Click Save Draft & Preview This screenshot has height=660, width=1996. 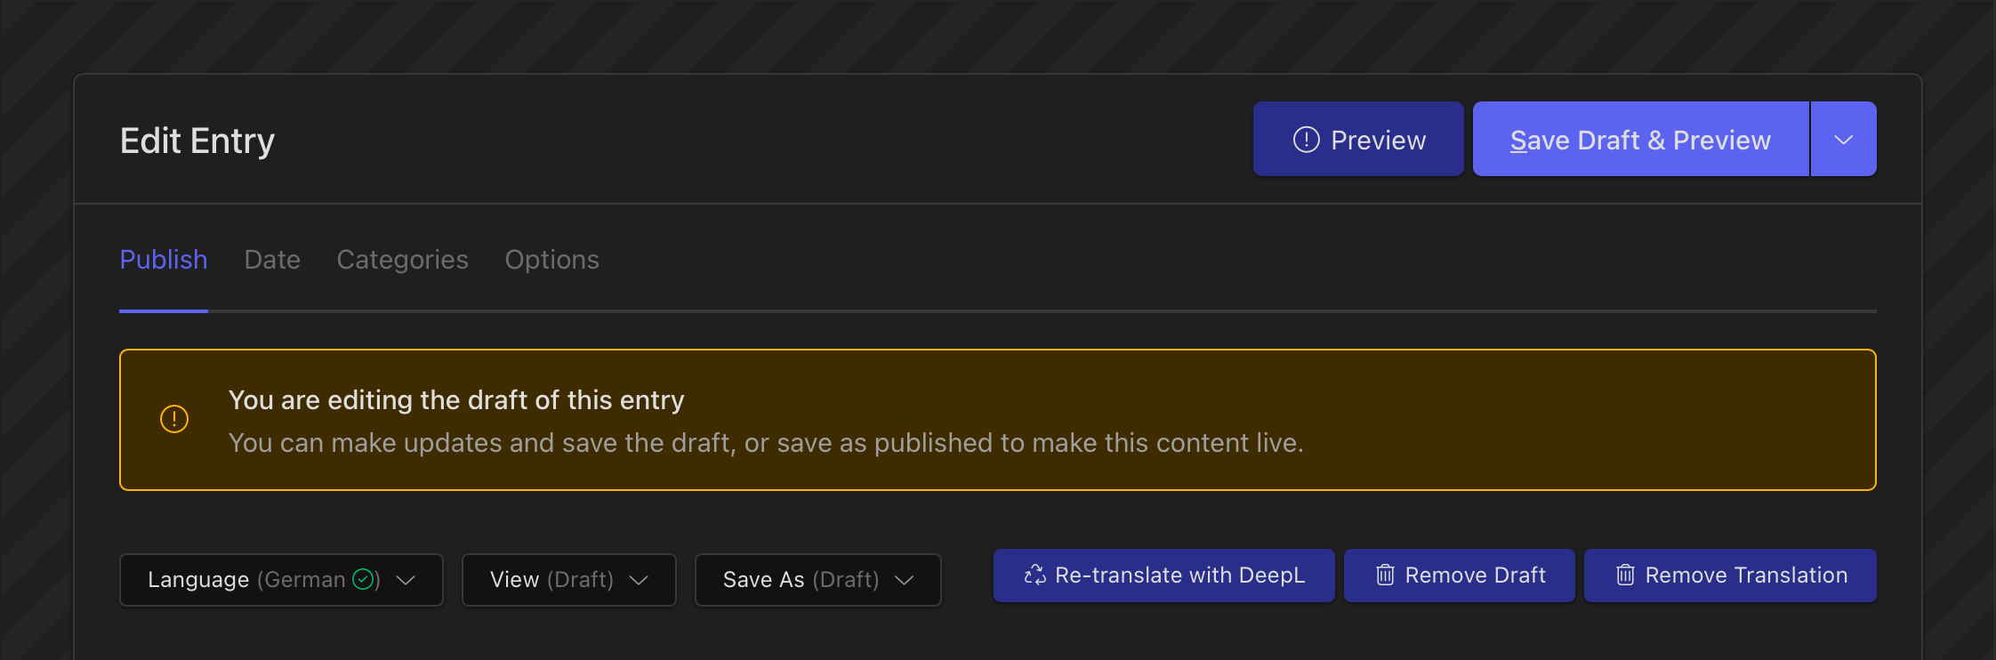coord(1641,139)
